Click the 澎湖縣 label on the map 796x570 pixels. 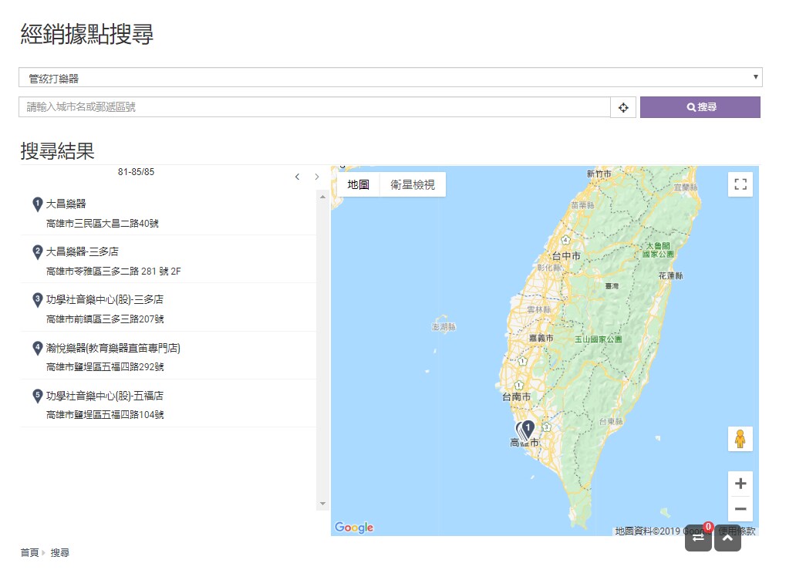click(444, 327)
